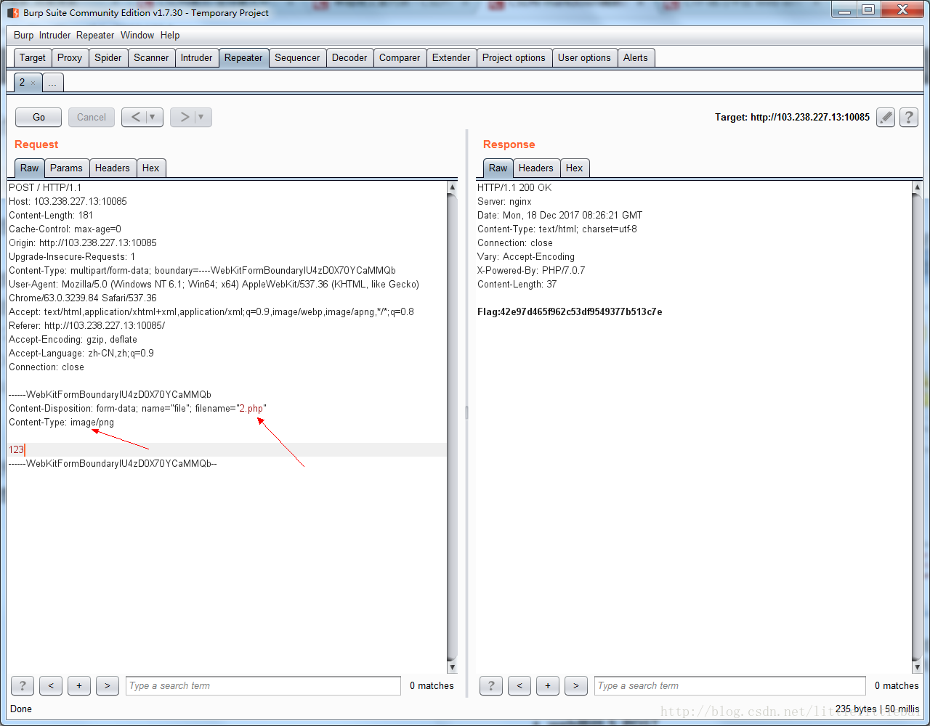The height and width of the screenshot is (726, 930).
Task: Open the User options tab
Action: point(584,57)
